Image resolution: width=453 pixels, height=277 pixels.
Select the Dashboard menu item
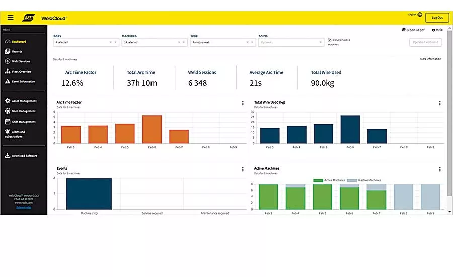[x=19, y=42]
